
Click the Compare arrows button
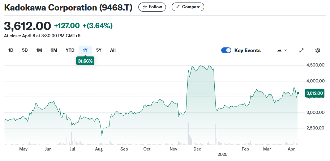pyautogui.click(x=188, y=7)
